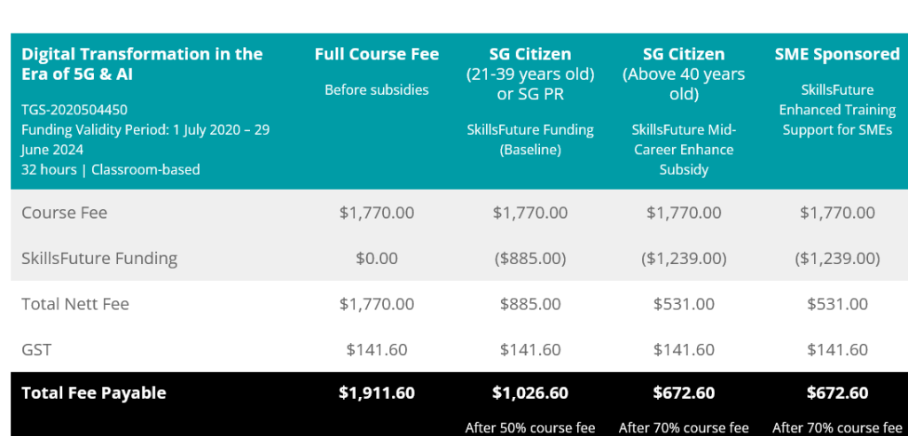The width and height of the screenshot is (908, 436).
Task: Select the Course Fee row label
Action: click(x=64, y=213)
